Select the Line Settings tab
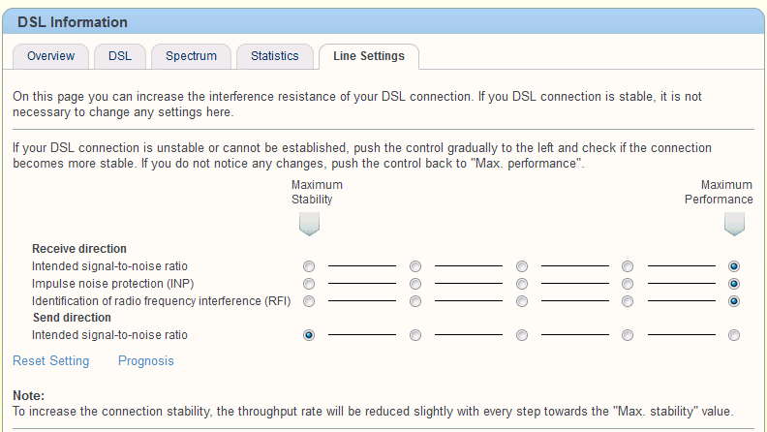The image size is (767, 432). pyautogui.click(x=368, y=56)
